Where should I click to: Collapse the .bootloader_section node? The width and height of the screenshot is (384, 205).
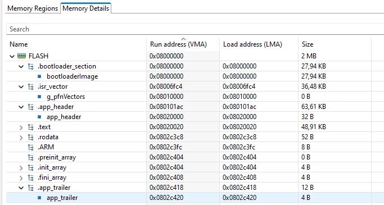(x=21, y=66)
